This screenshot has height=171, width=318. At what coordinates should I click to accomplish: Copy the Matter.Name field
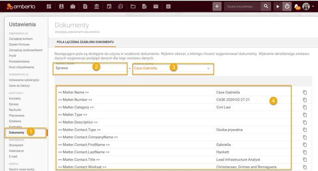[305, 92]
